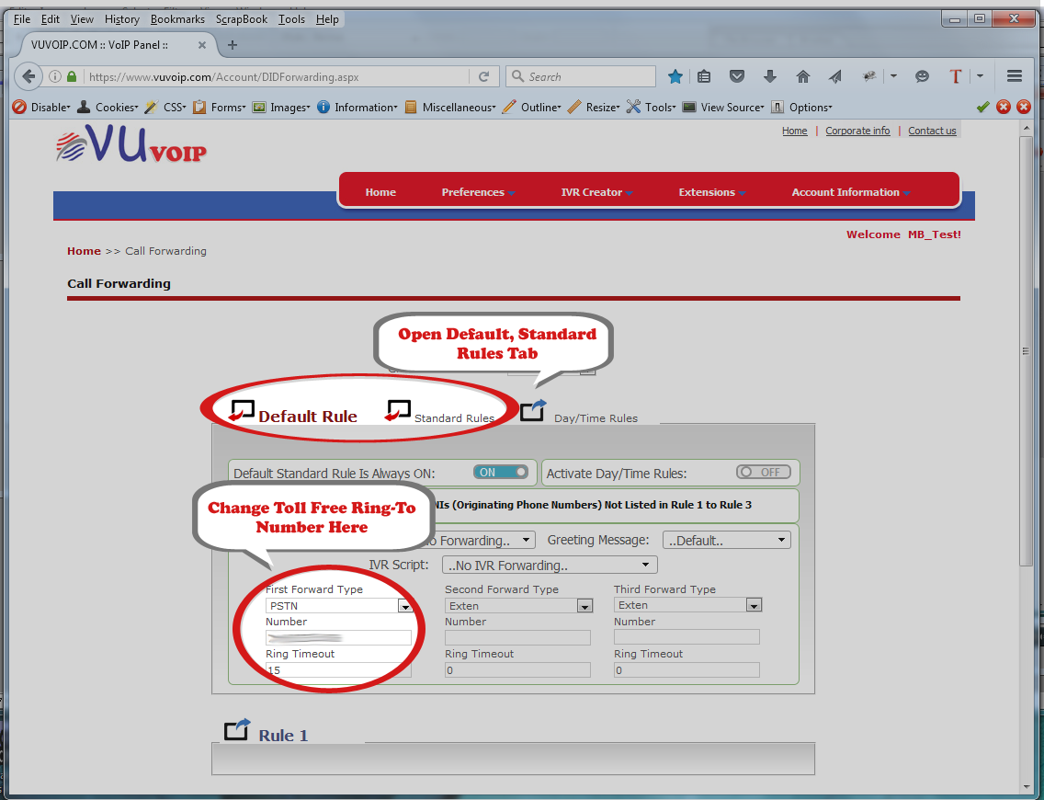Open Tools menu in developer toolbar
This screenshot has height=800, width=1044.
coord(652,108)
